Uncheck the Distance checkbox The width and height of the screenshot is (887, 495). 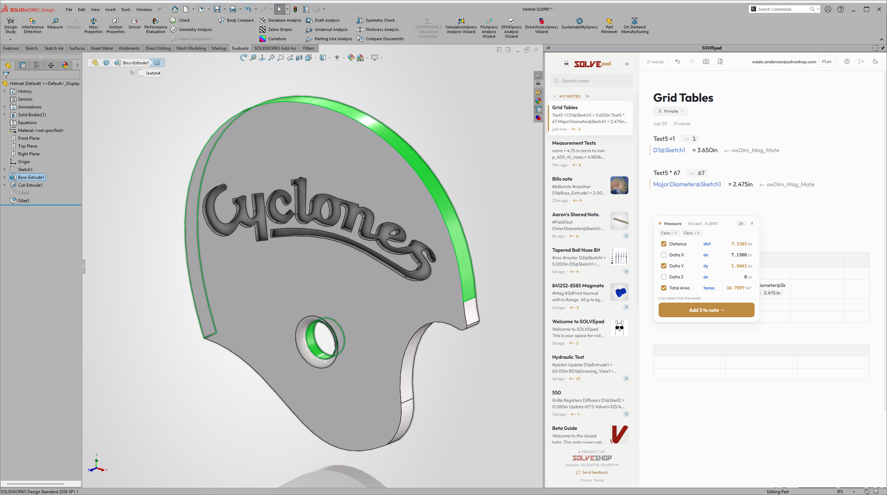tap(664, 244)
